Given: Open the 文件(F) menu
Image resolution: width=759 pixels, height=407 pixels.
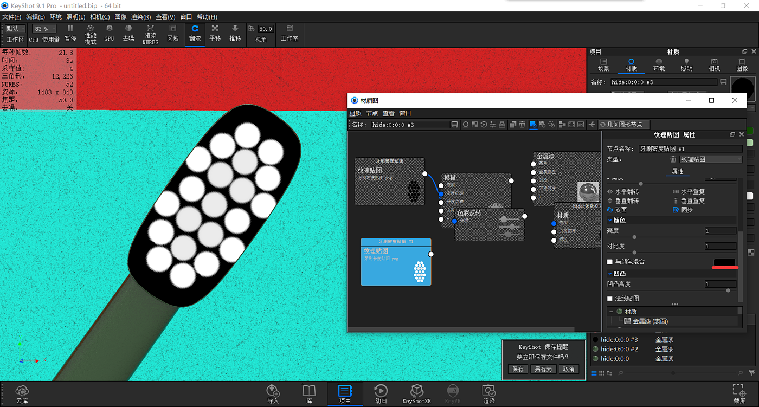Looking at the screenshot, I should tap(12, 17).
